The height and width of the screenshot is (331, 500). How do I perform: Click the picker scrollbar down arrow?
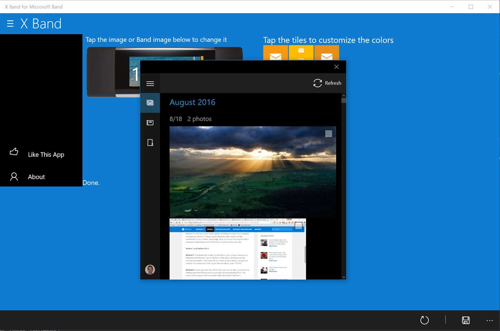[344, 277]
